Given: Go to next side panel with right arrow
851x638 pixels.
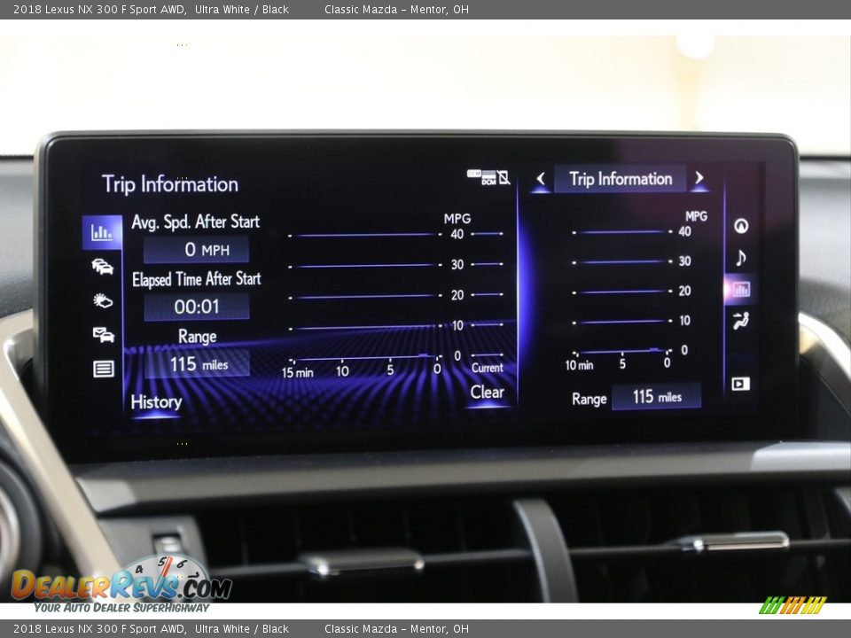Looking at the screenshot, I should pos(699,179).
